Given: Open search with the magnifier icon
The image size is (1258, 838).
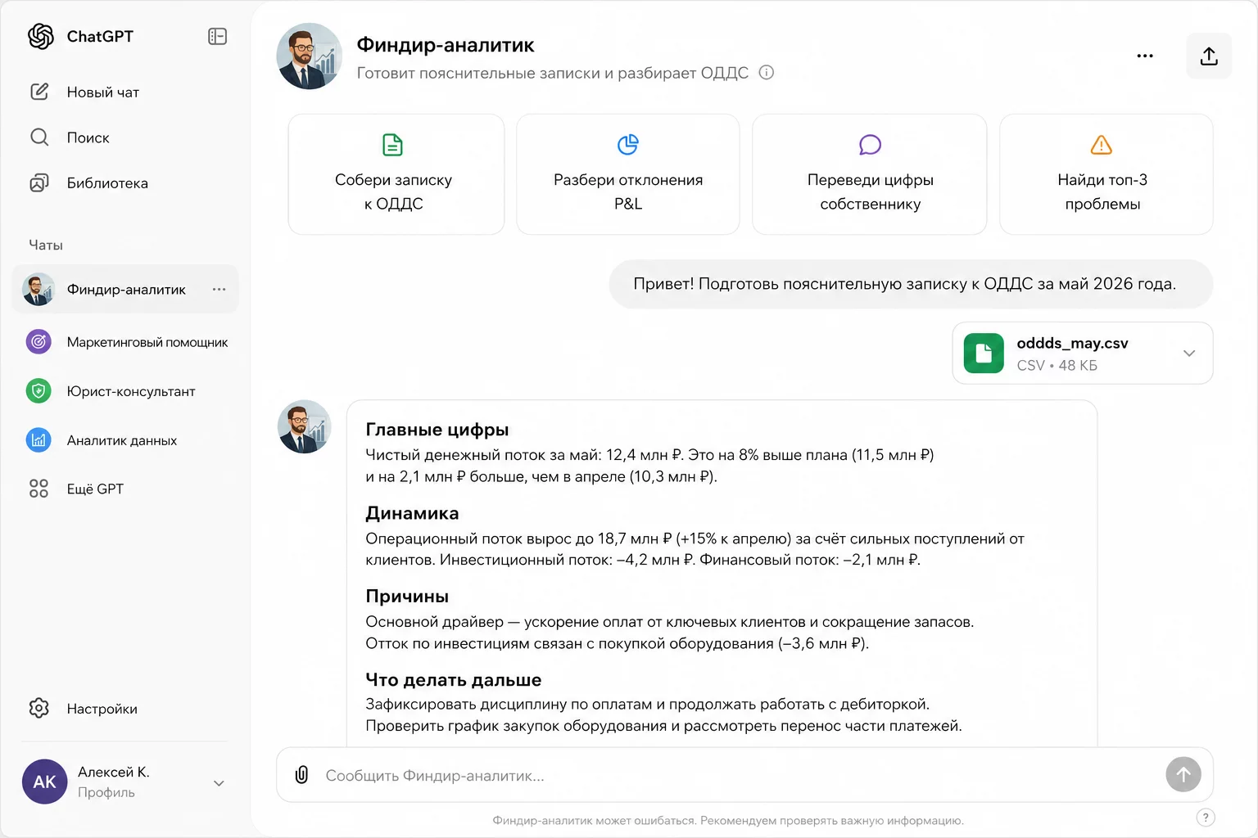Looking at the screenshot, I should pyautogui.click(x=39, y=137).
